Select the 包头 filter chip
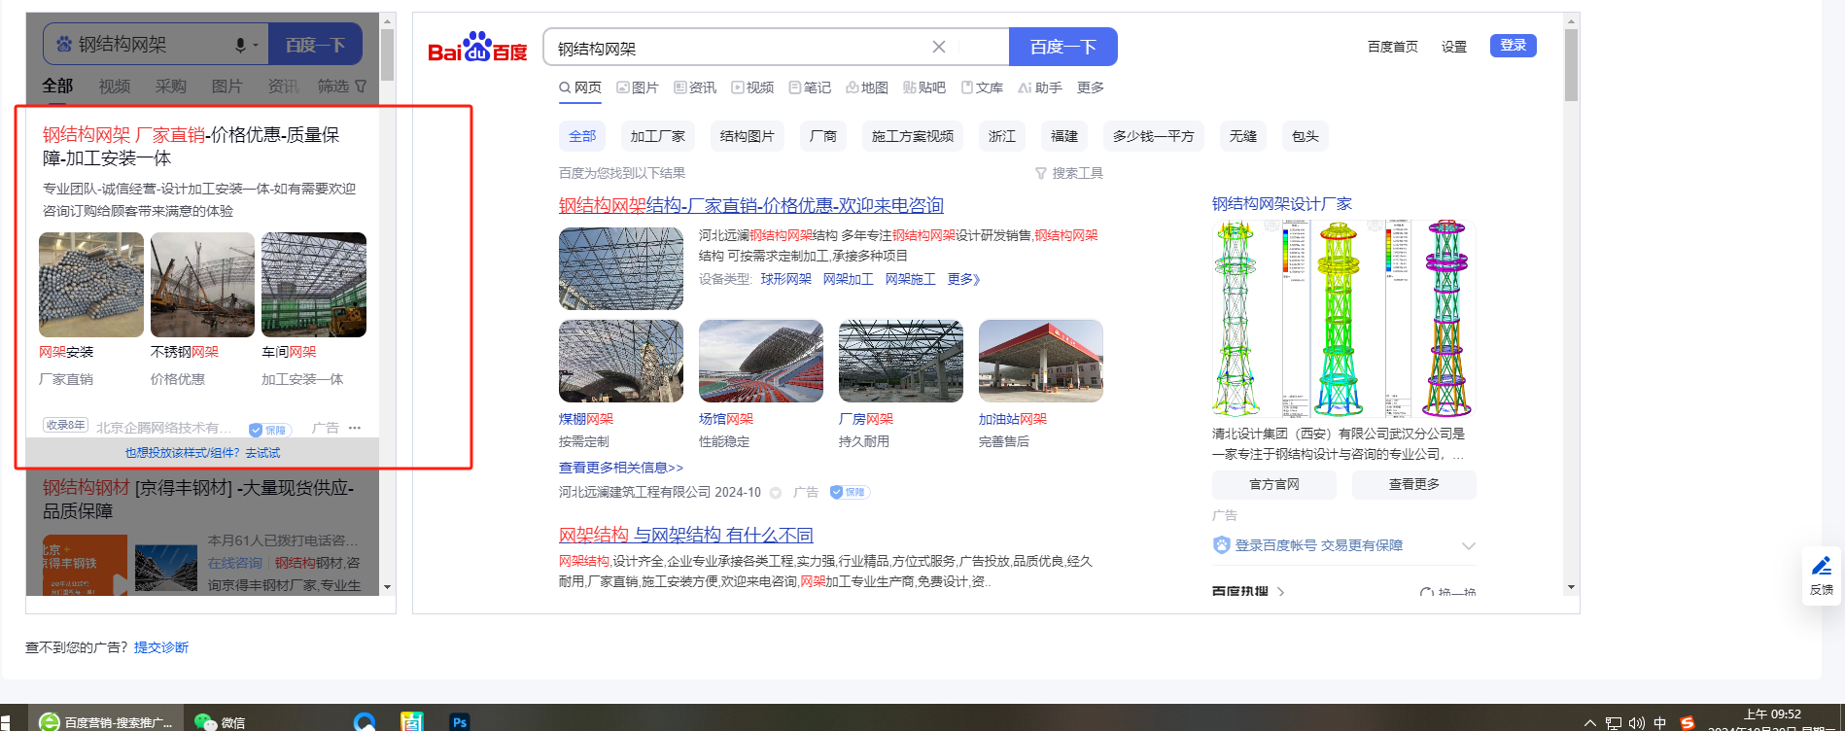 pos(1305,136)
